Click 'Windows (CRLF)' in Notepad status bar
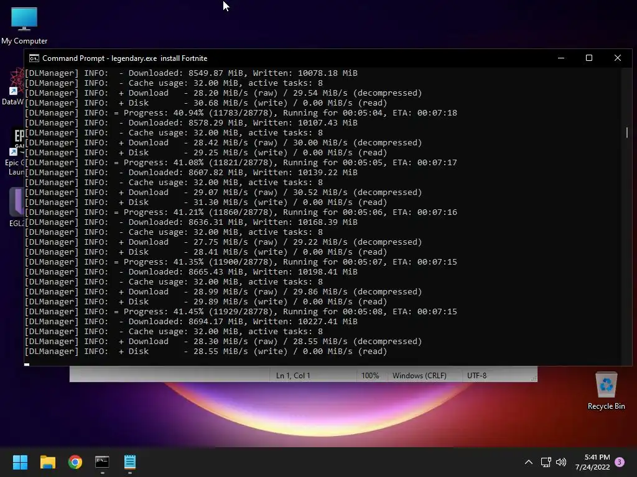This screenshot has width=637, height=477. pos(419,376)
